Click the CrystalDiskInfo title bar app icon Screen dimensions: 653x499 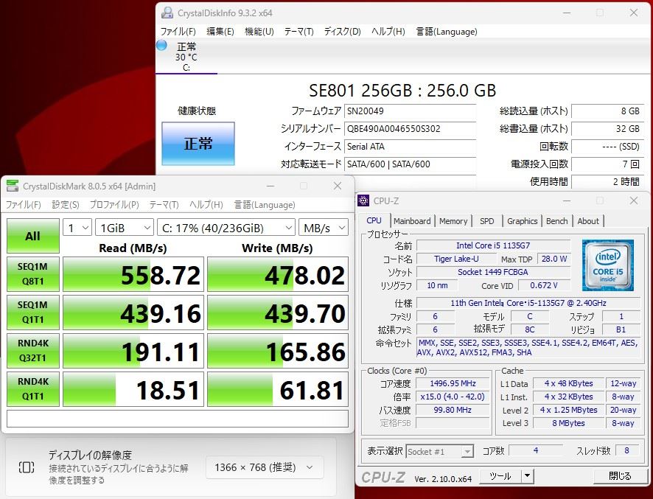coord(167,13)
